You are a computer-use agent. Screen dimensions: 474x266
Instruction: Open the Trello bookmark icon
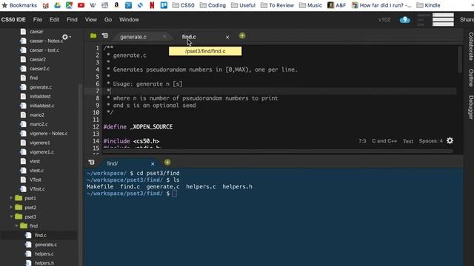point(164,5)
